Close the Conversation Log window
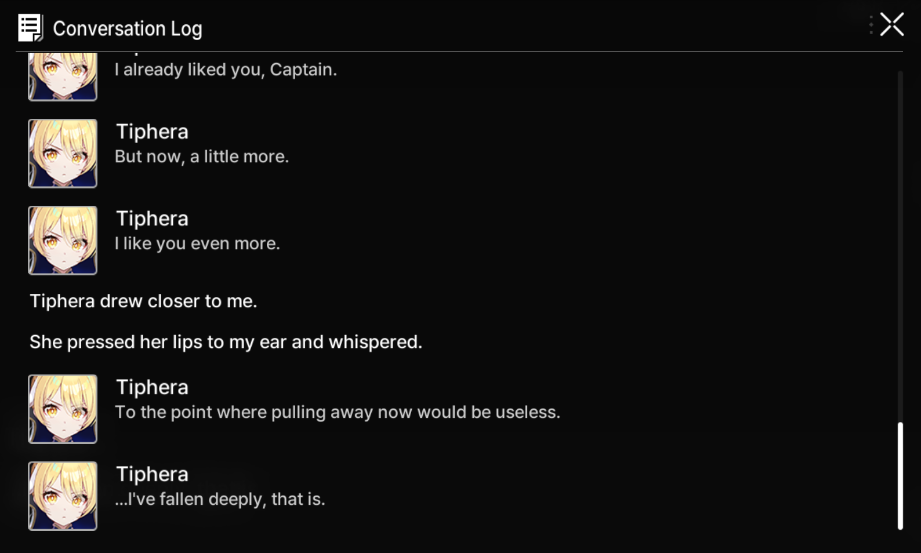Screen dimensions: 921x553 pyautogui.click(x=891, y=25)
